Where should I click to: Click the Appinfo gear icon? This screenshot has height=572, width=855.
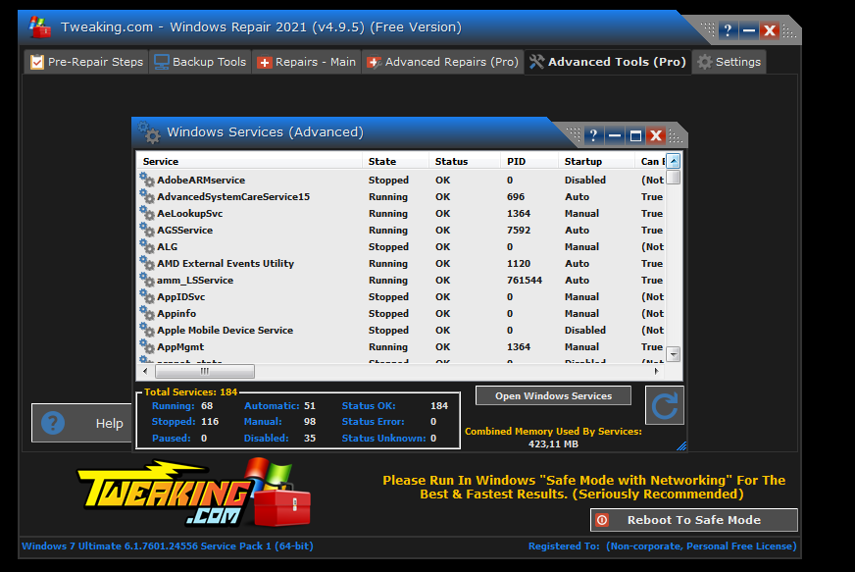coord(147,313)
